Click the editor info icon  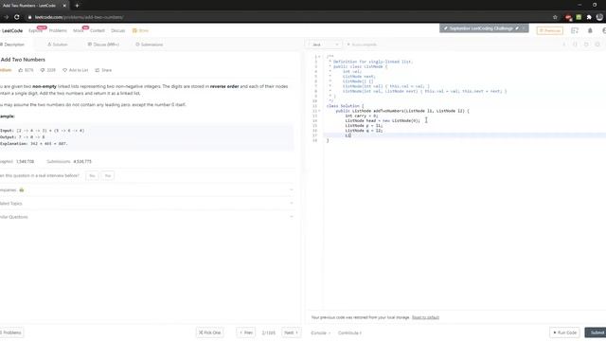coord(564,45)
